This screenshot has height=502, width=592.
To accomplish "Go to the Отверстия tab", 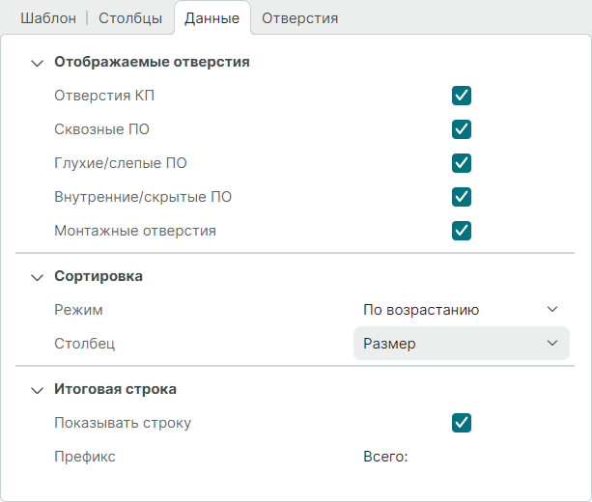I will click(299, 18).
